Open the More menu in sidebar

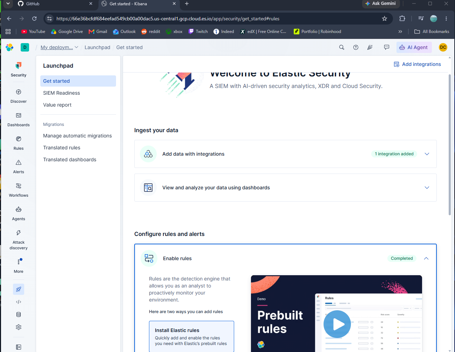click(x=19, y=266)
